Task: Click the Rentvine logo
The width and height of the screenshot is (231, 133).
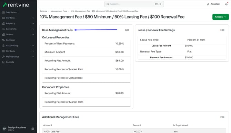Action: (x=16, y=5)
